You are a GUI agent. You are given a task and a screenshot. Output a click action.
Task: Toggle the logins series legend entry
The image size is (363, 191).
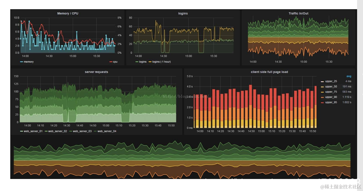[141, 62]
